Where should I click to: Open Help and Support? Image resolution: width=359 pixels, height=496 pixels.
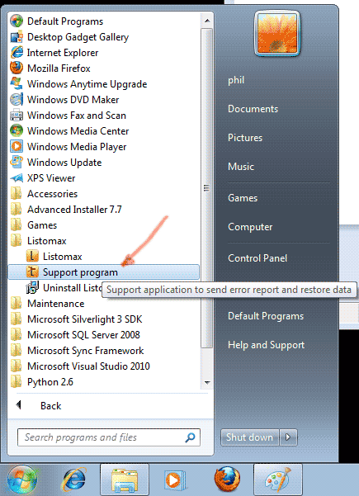tap(267, 344)
